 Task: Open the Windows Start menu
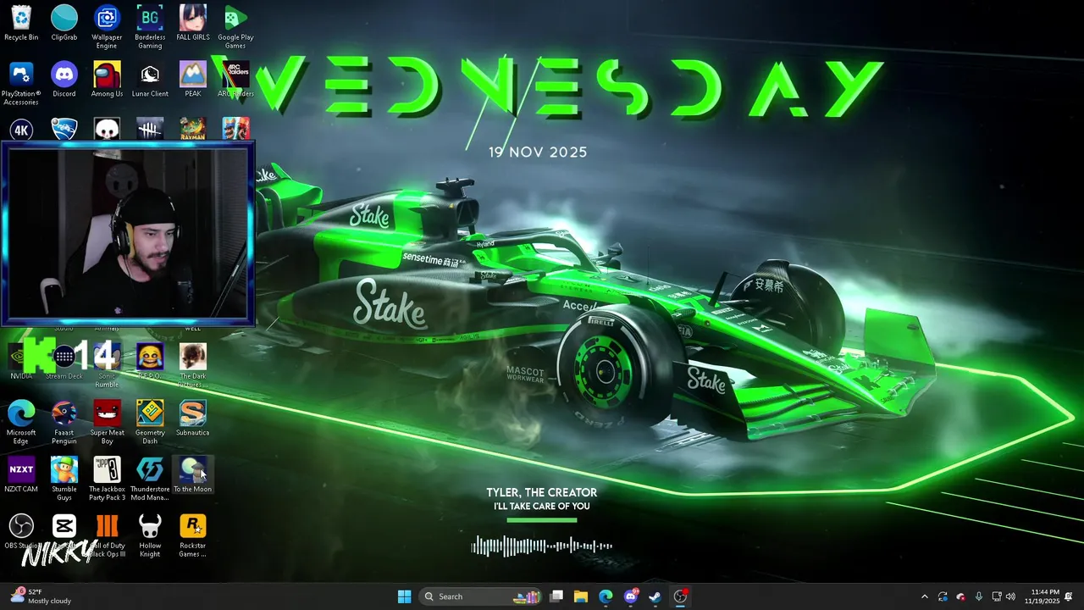tap(405, 596)
